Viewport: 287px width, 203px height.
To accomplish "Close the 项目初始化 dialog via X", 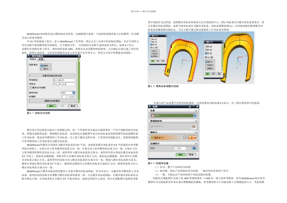I will point(79,56).
